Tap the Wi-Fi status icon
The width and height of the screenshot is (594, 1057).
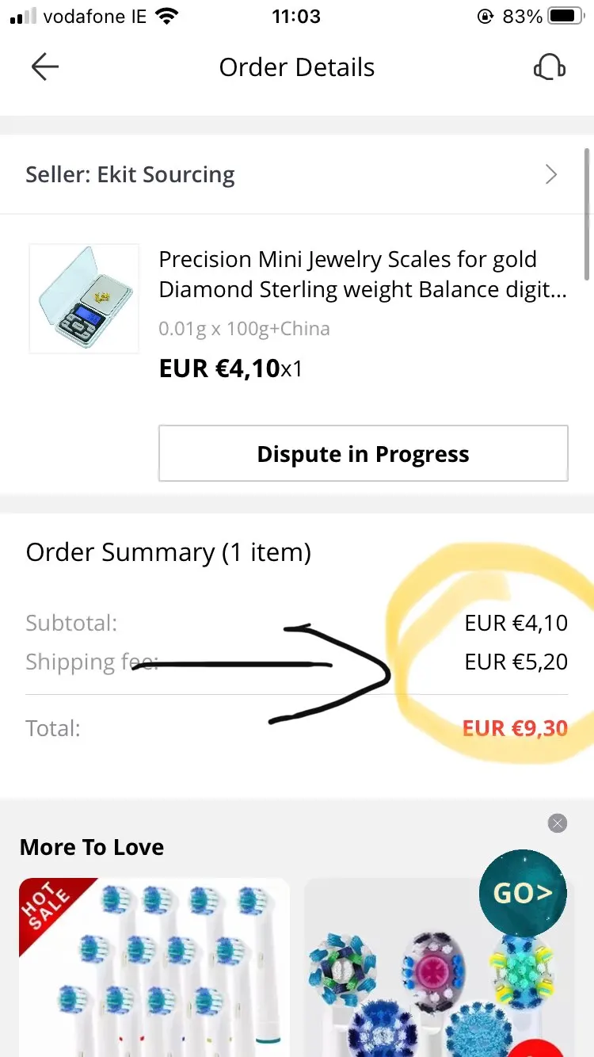click(x=167, y=17)
